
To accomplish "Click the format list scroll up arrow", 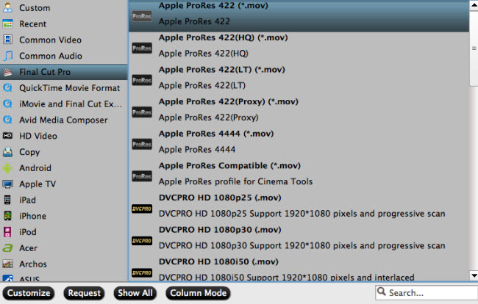I will tap(474, 5).
